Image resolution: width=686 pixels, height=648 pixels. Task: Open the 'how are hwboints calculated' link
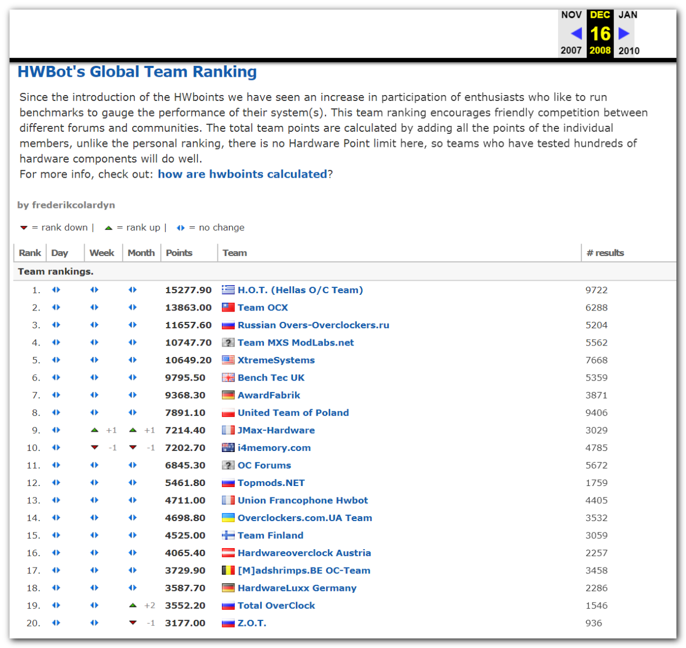(242, 174)
